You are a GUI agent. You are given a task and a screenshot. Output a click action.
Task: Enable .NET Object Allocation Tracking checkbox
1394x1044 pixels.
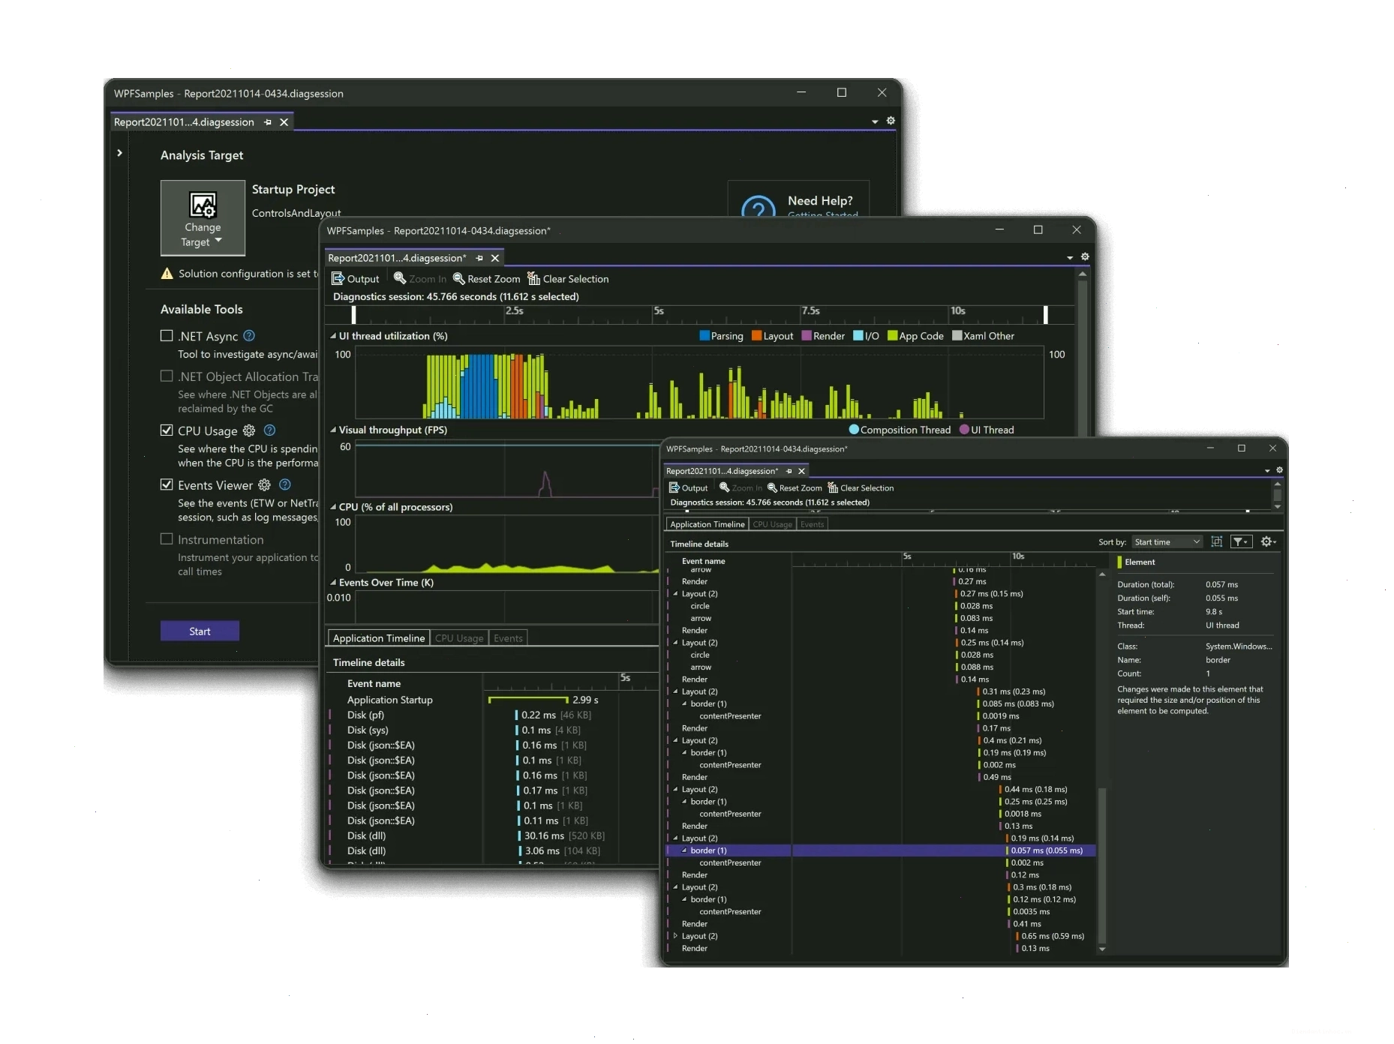167,376
